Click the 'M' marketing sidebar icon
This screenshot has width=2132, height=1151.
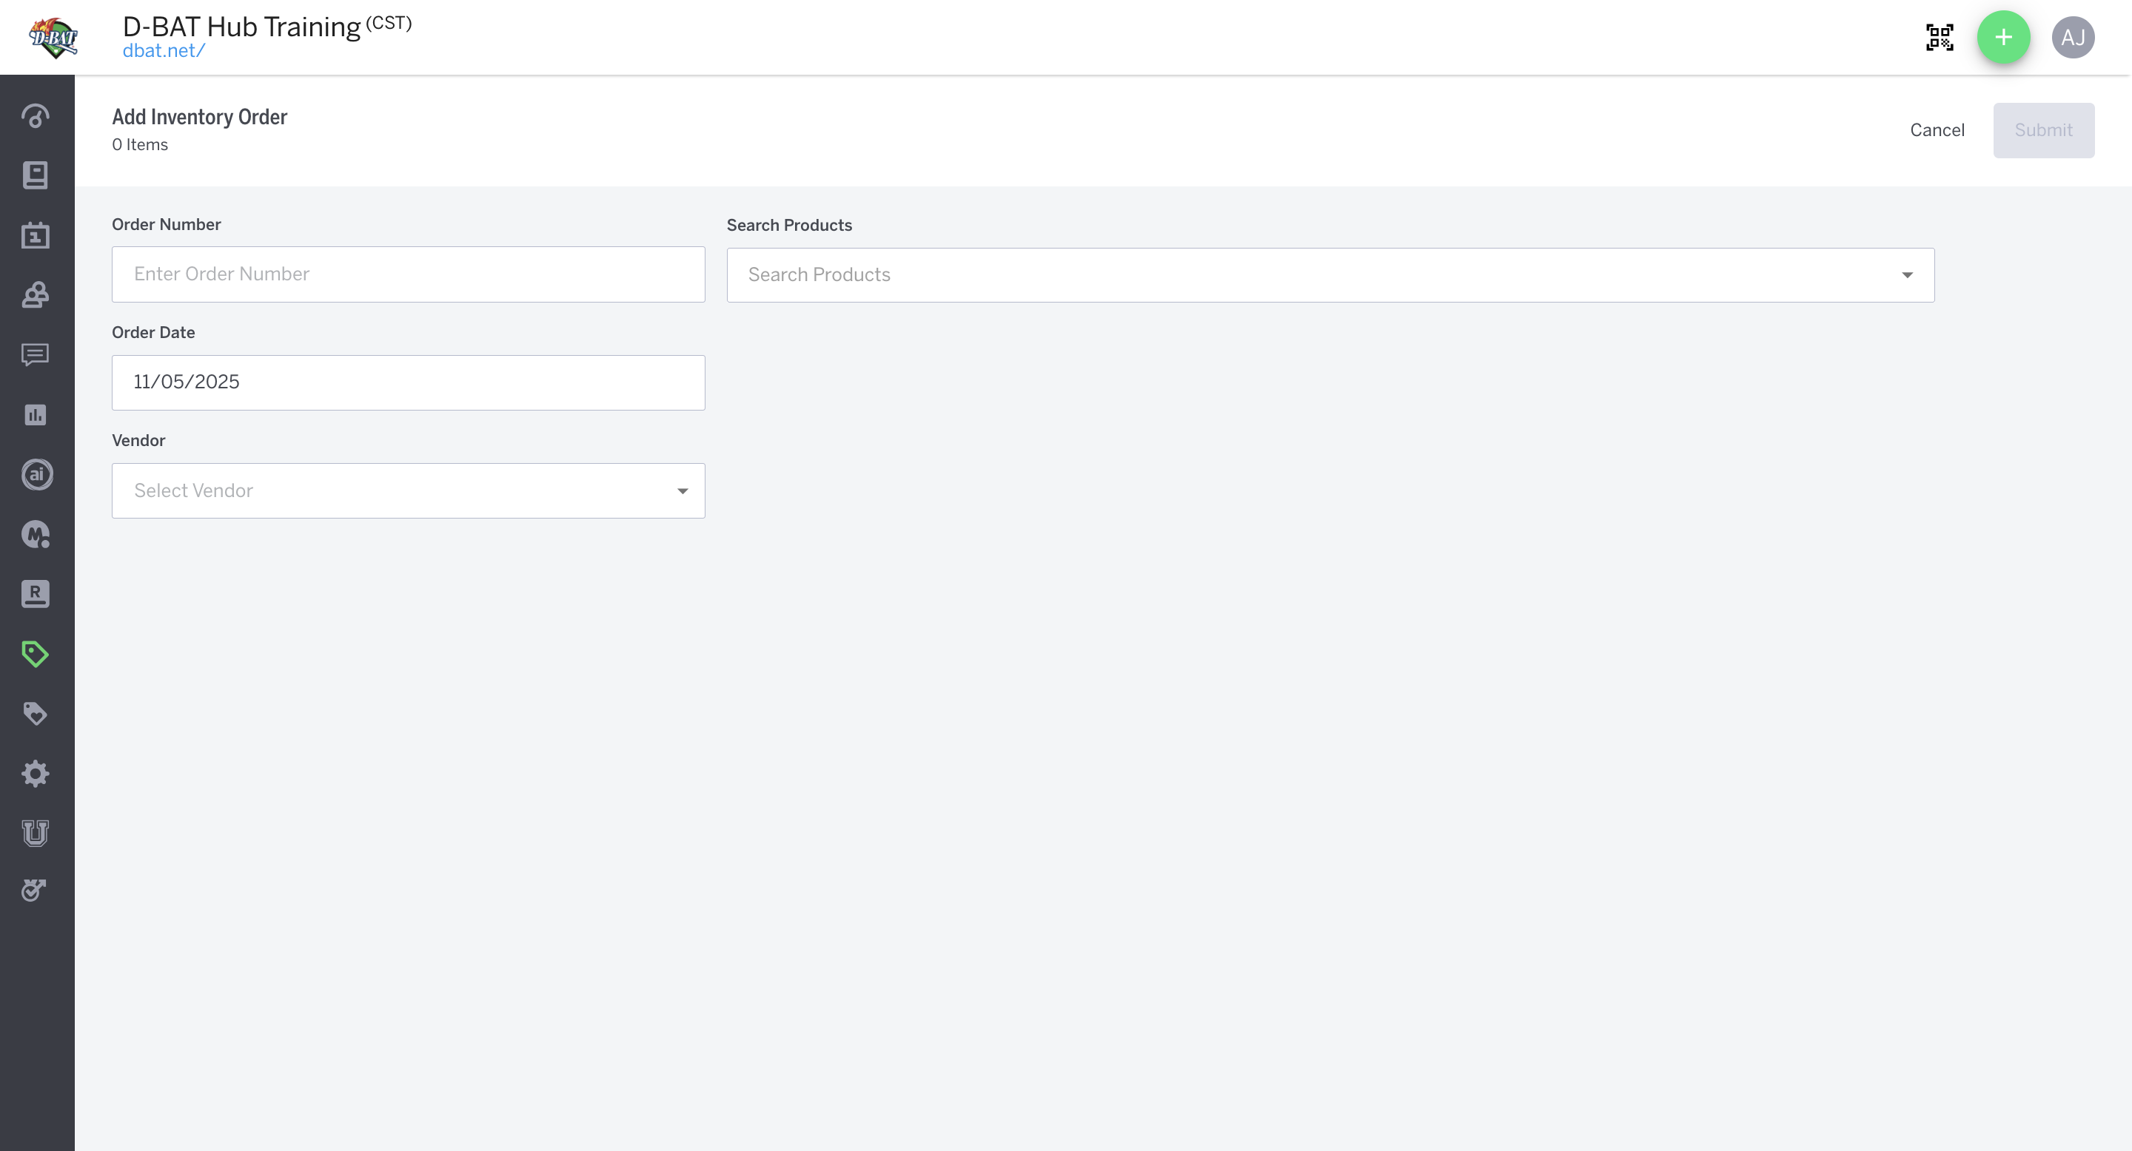[x=36, y=534]
